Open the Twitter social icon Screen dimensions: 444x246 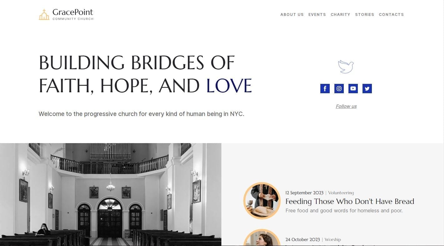(367, 89)
